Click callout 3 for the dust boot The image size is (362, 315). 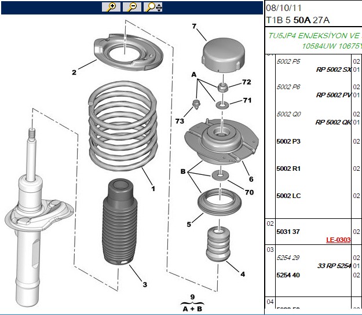pos(145,284)
